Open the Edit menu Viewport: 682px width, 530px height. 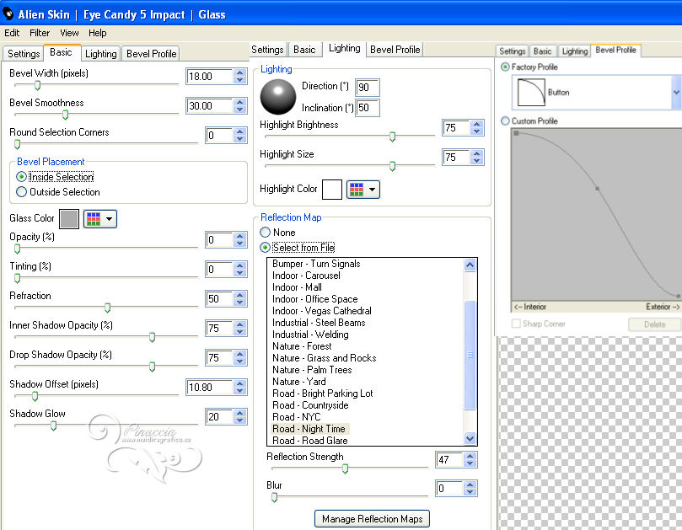pyautogui.click(x=12, y=33)
